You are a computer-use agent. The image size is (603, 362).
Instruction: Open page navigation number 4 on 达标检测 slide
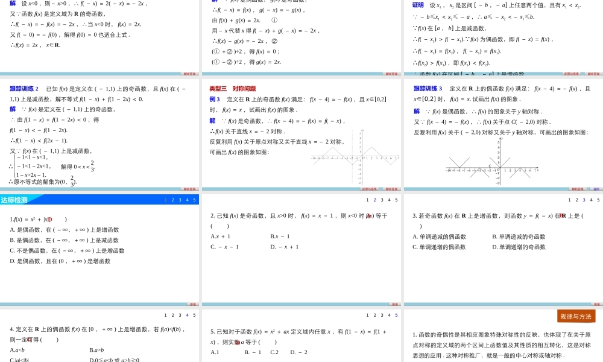(187, 200)
